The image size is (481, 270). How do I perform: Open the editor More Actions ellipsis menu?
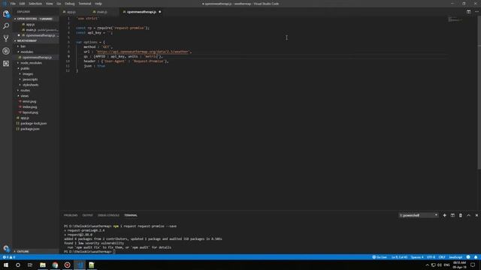click(476, 12)
